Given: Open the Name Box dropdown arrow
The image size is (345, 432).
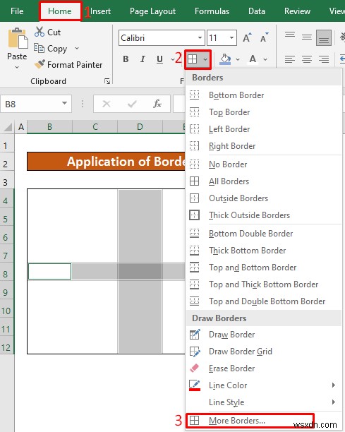Looking at the screenshot, I should coord(64,103).
